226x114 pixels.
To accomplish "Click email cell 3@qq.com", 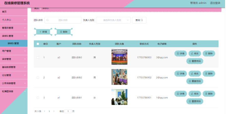I will point(162,57).
